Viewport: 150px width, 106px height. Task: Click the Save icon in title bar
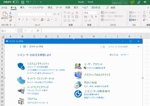(x=23, y=2)
